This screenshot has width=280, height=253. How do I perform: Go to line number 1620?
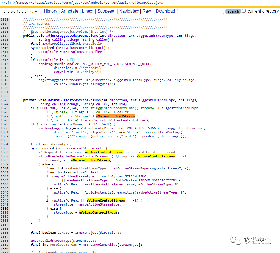click(x=5, y=88)
